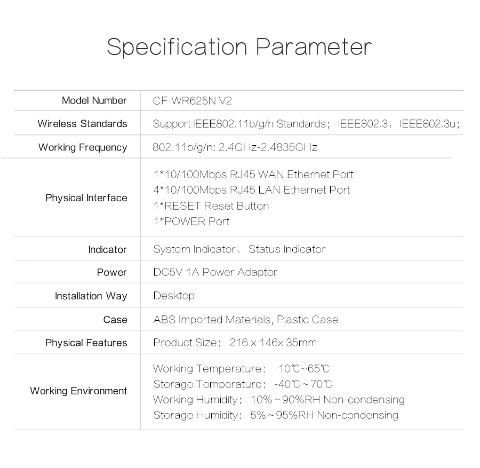Viewport: 480px width, 468px height.
Task: Click the Working Temperature line
Action: [241, 368]
